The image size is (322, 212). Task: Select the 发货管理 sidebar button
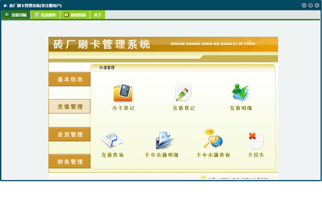[x=69, y=134]
